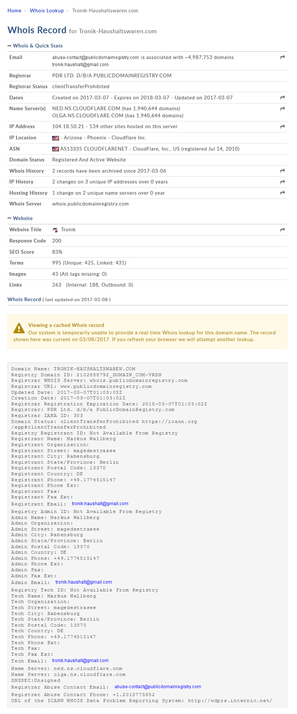
Task: Open share arrow in Website Title row
Action: pyautogui.click(x=282, y=230)
